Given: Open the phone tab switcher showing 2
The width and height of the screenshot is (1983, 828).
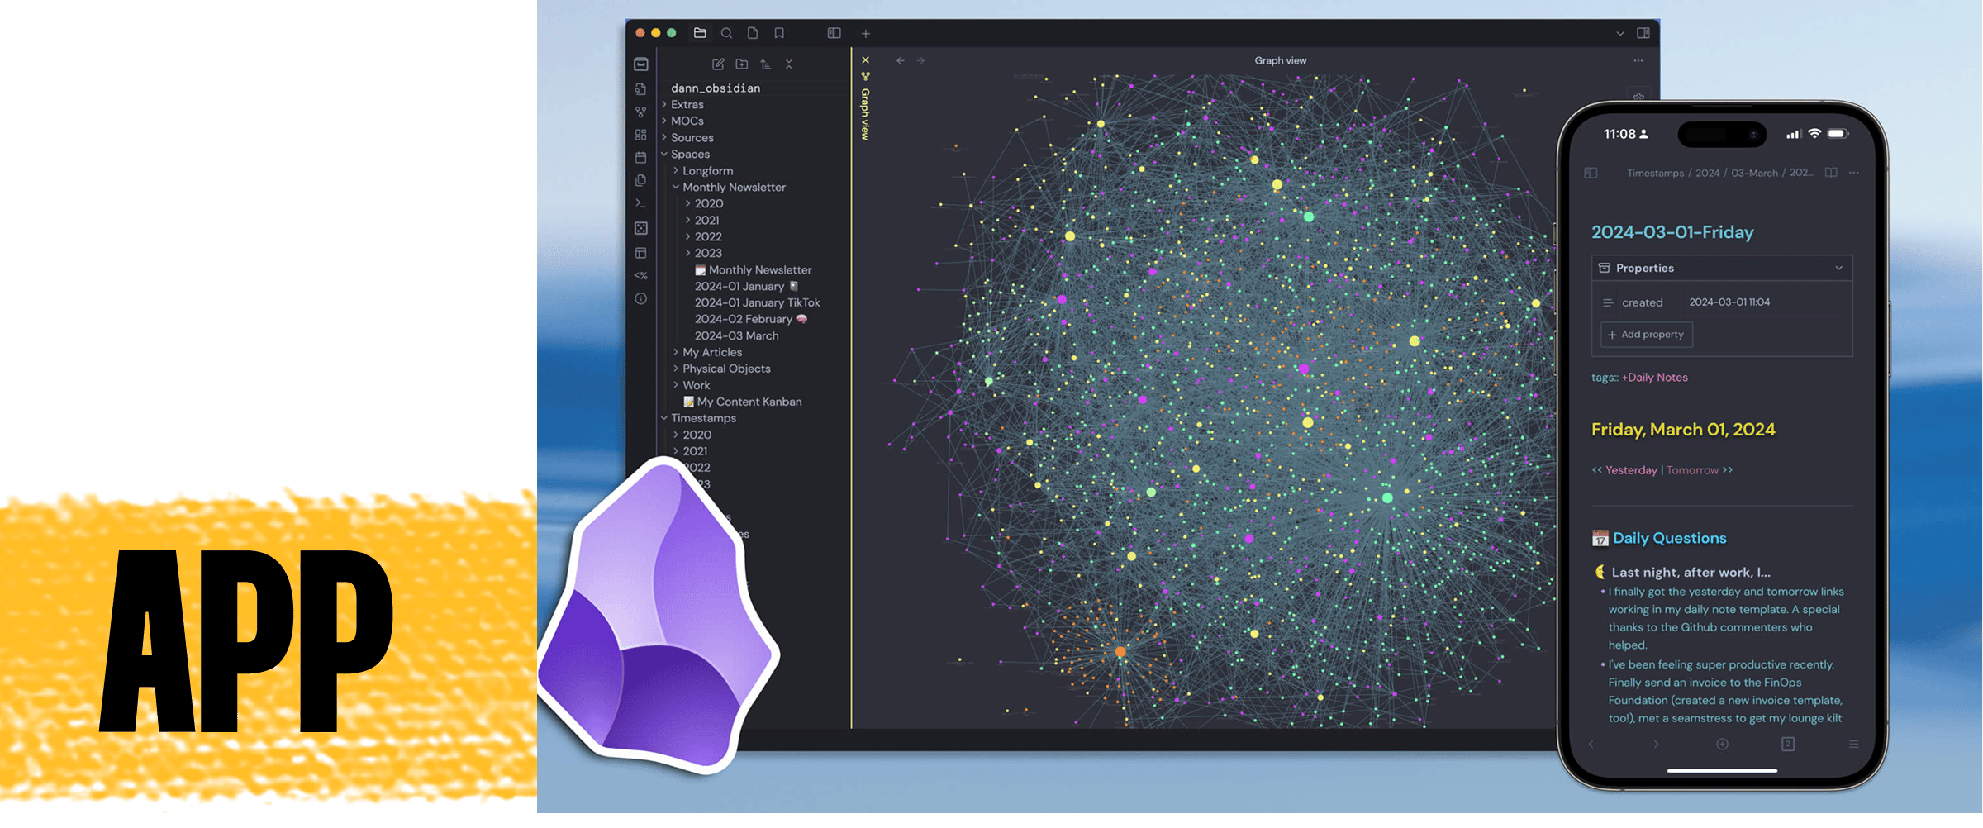Looking at the screenshot, I should [x=1788, y=745].
